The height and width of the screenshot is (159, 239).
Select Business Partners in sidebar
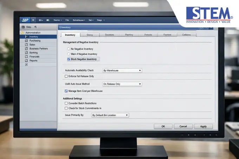[39, 48]
